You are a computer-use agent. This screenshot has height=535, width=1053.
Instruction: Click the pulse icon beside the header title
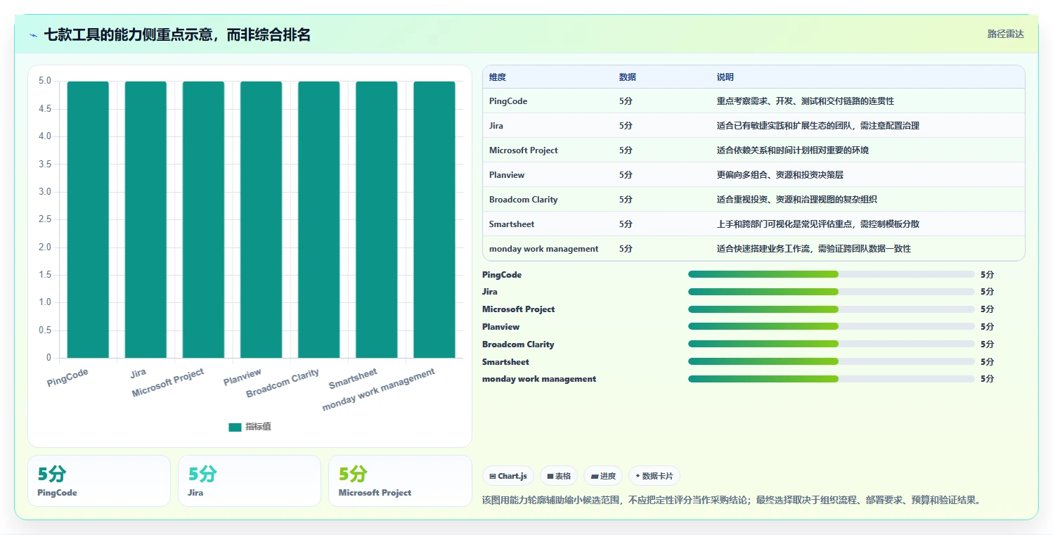tap(33, 35)
